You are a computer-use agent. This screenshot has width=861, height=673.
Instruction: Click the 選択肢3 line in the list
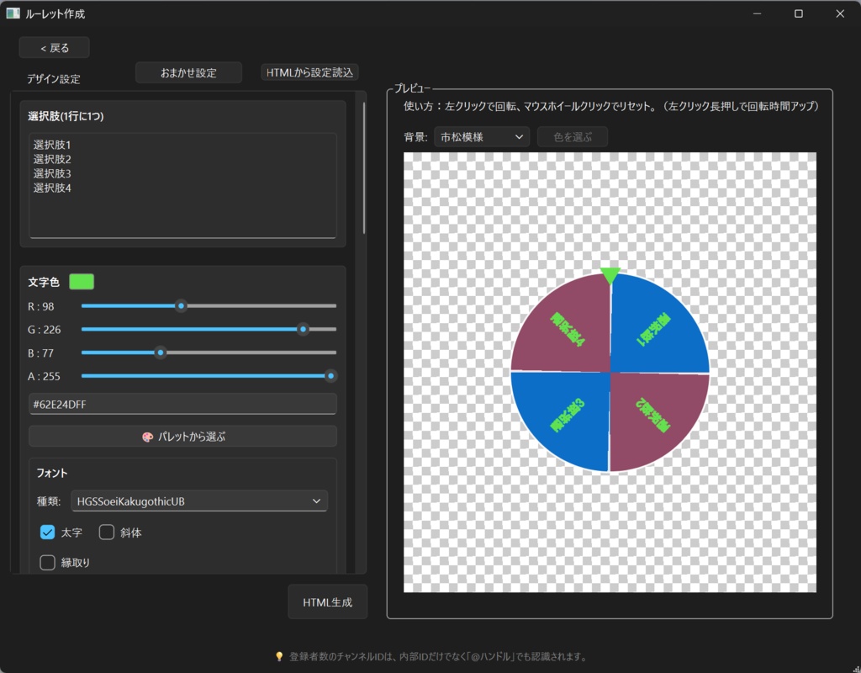point(52,173)
